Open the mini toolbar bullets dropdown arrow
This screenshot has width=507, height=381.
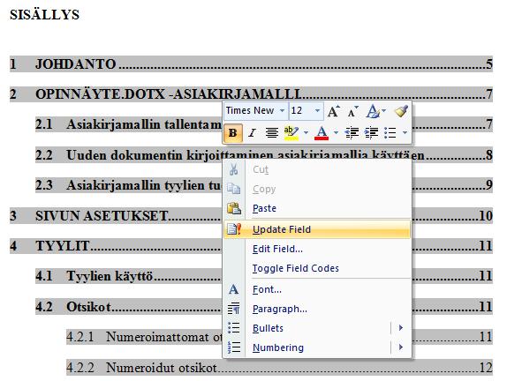tap(405, 132)
